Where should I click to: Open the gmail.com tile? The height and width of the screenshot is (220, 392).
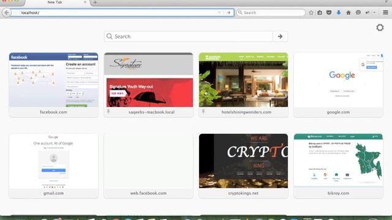(53, 166)
